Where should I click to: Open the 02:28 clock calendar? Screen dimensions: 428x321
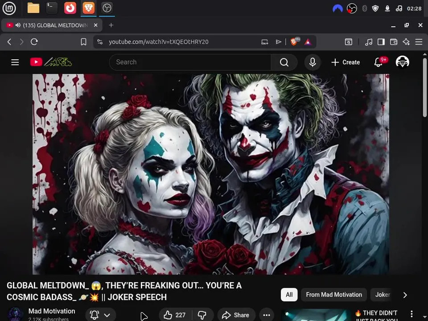[414, 8]
